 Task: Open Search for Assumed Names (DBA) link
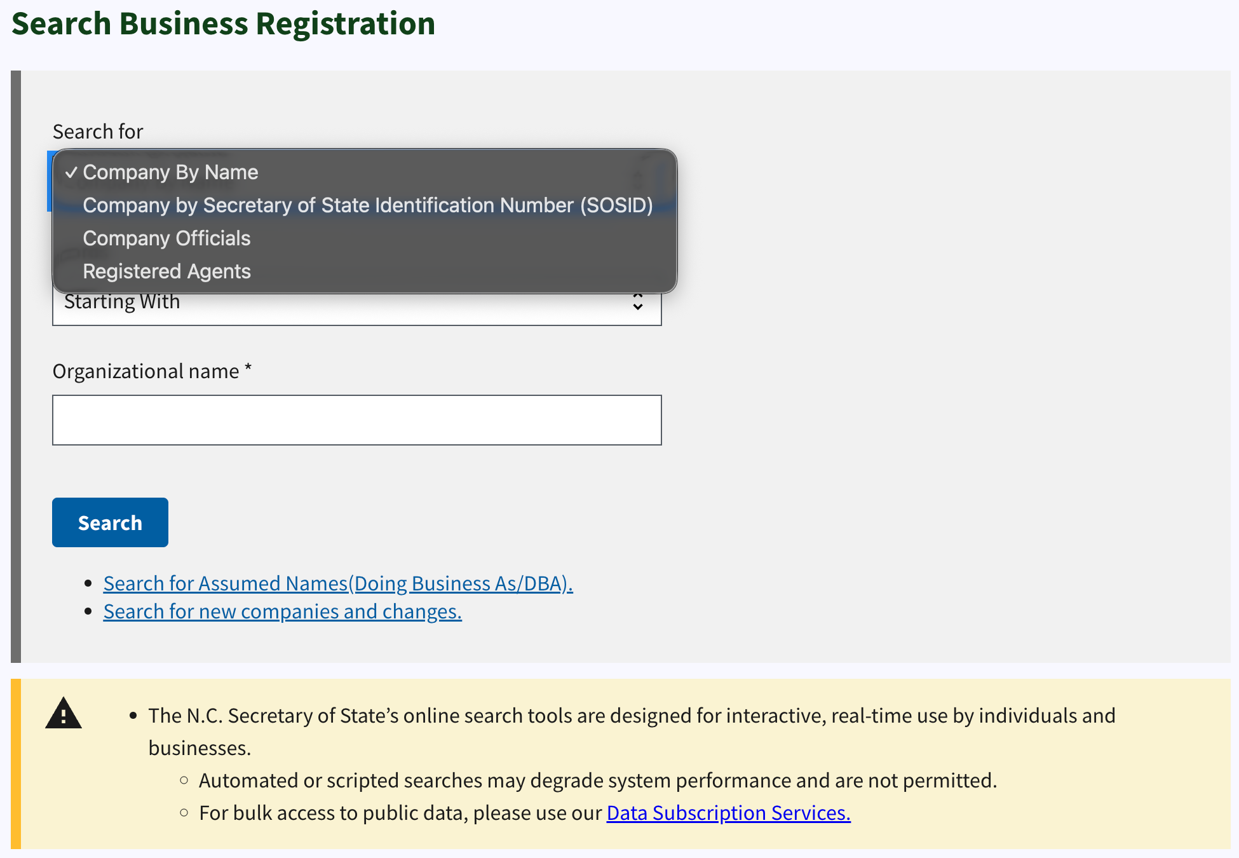338,583
